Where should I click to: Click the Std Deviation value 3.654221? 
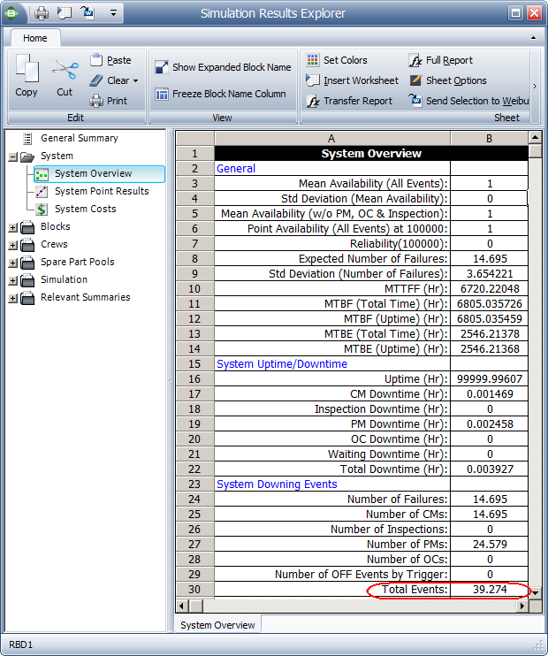[490, 273]
